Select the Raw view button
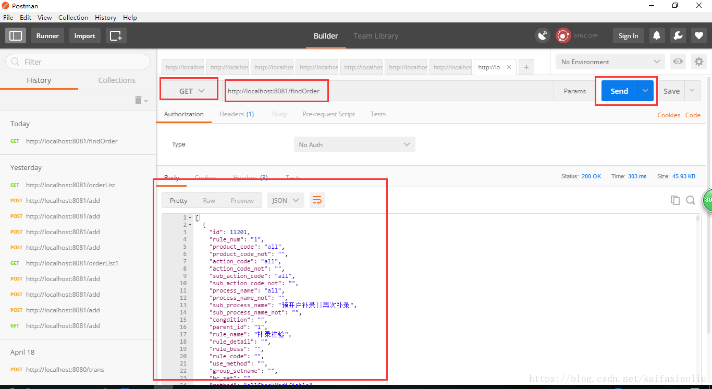 209,200
